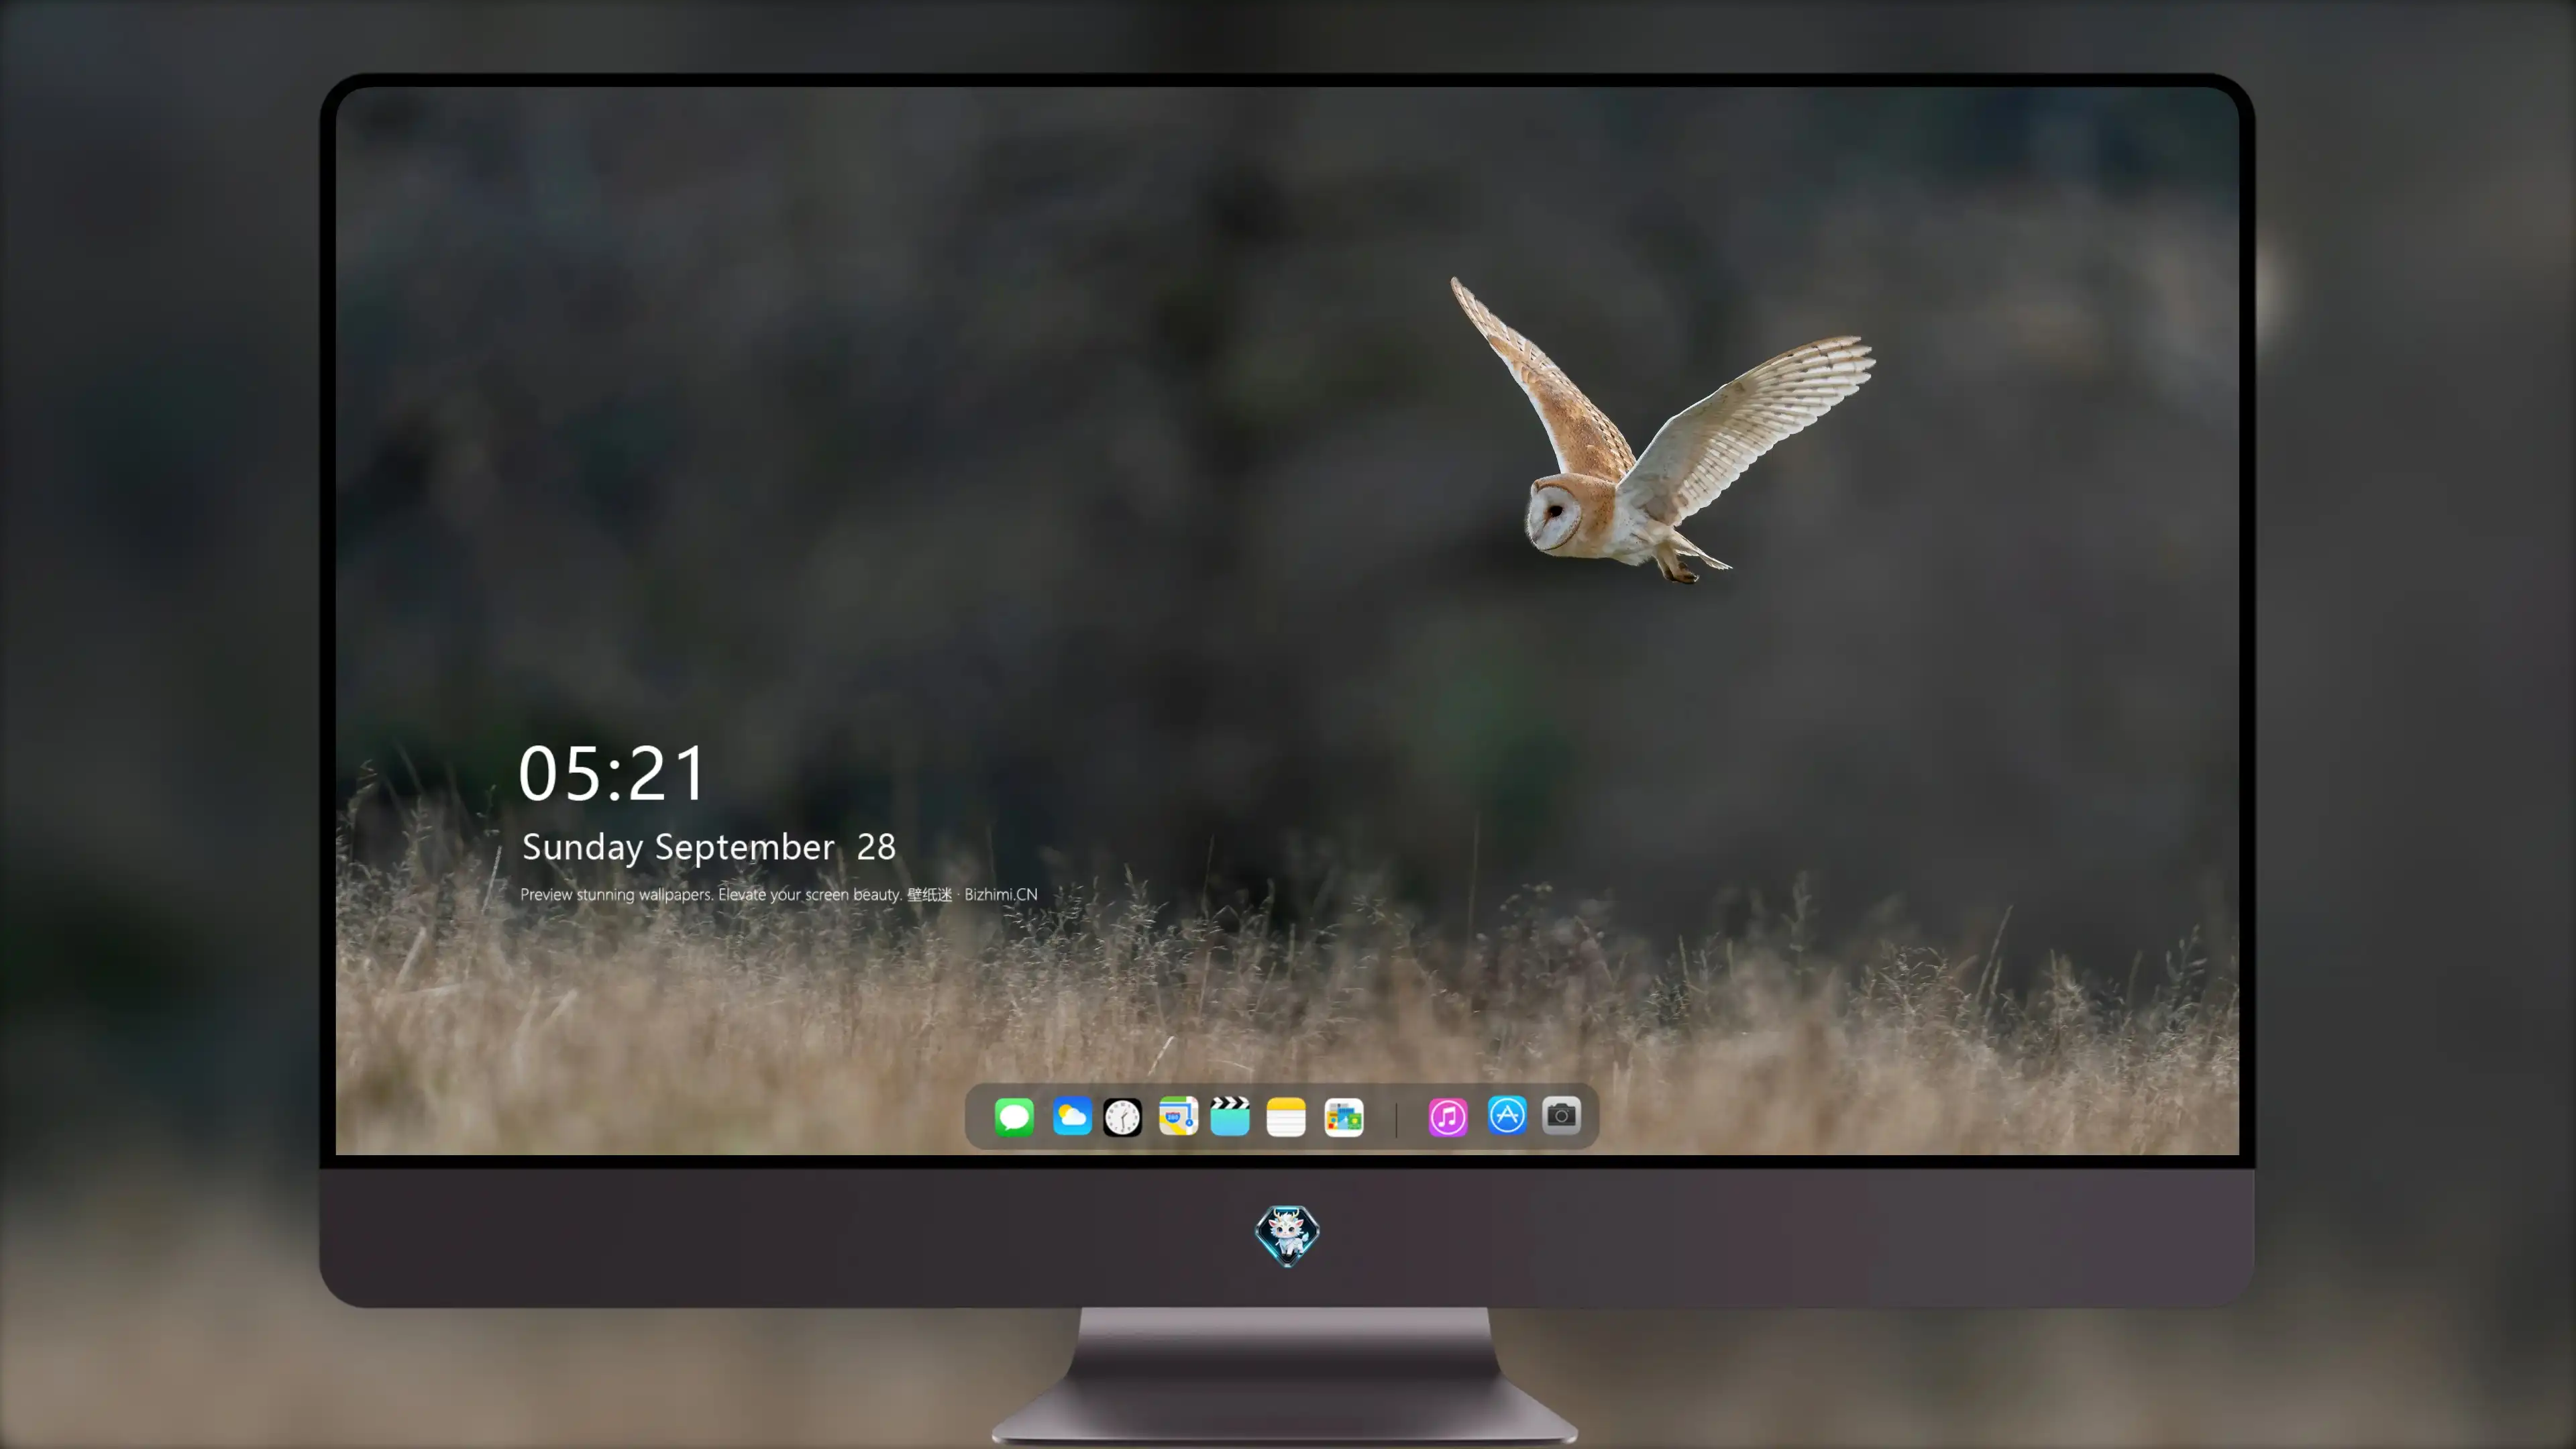Click the Preview stunning wallpapers tagline

(710, 895)
